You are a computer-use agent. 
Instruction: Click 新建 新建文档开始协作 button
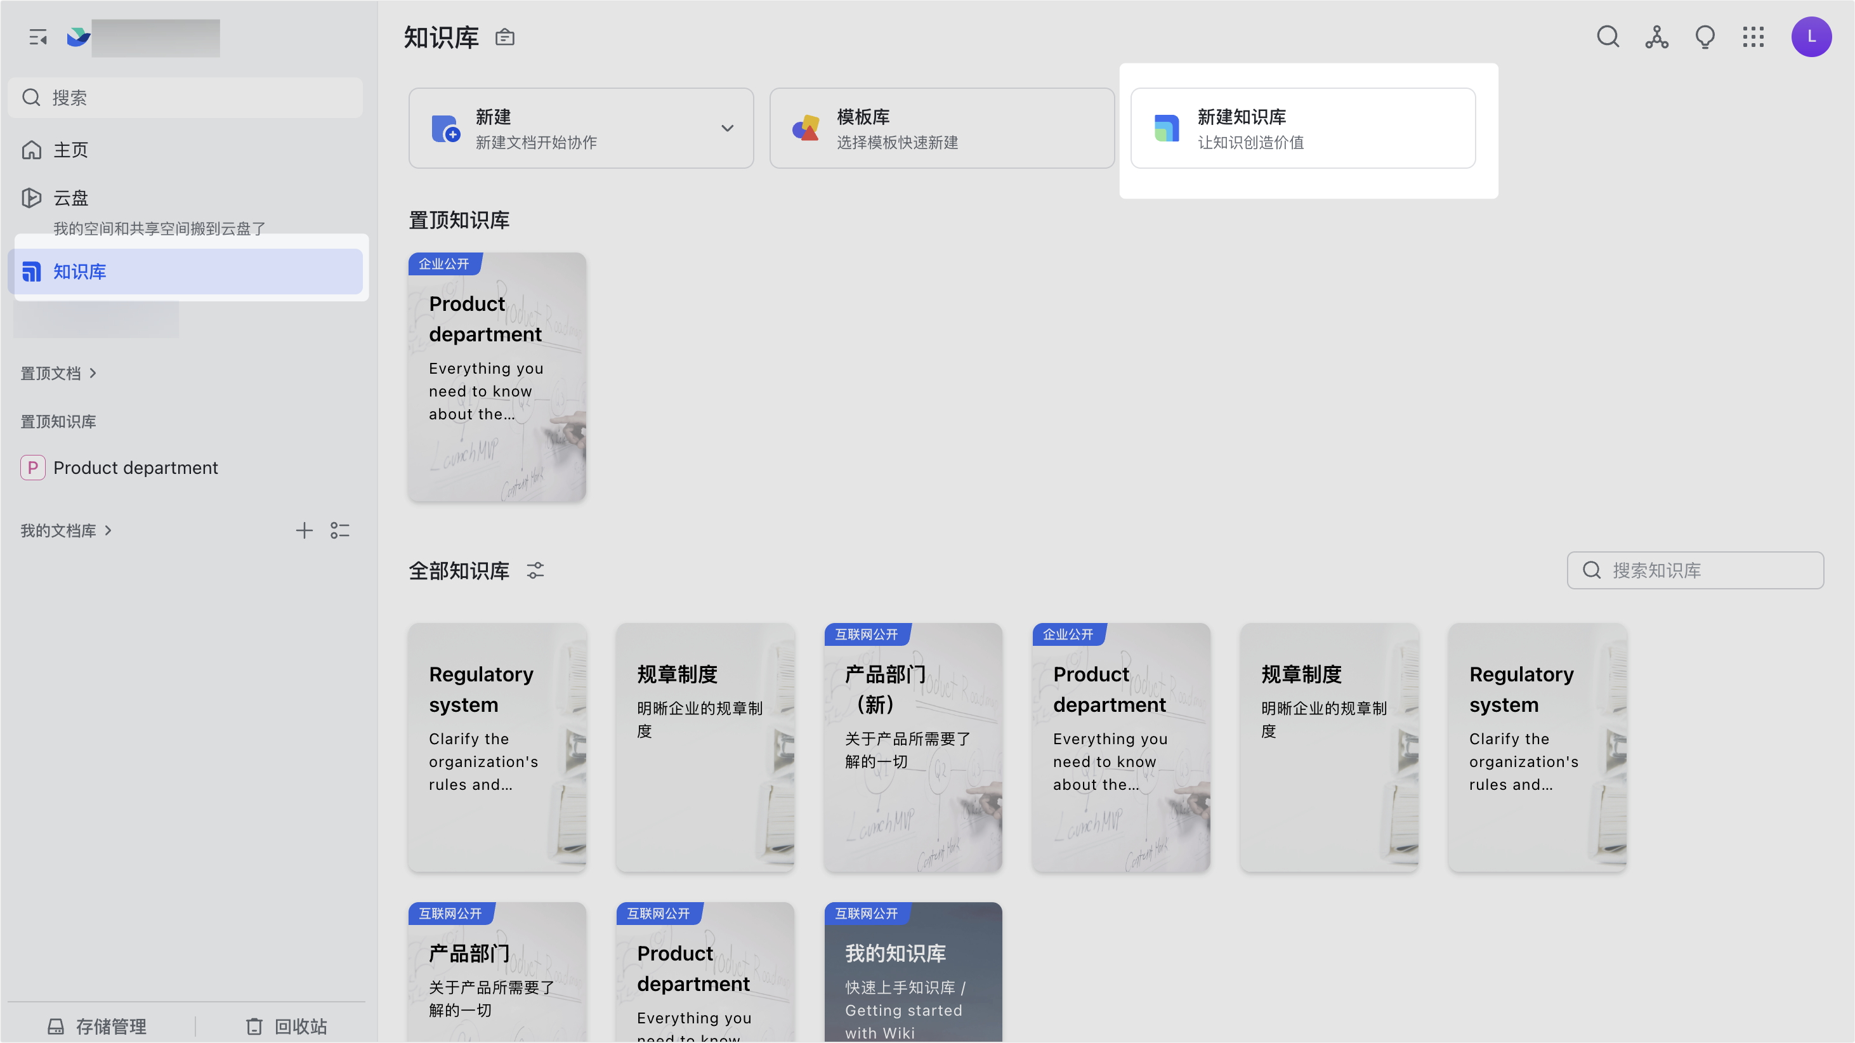581,128
